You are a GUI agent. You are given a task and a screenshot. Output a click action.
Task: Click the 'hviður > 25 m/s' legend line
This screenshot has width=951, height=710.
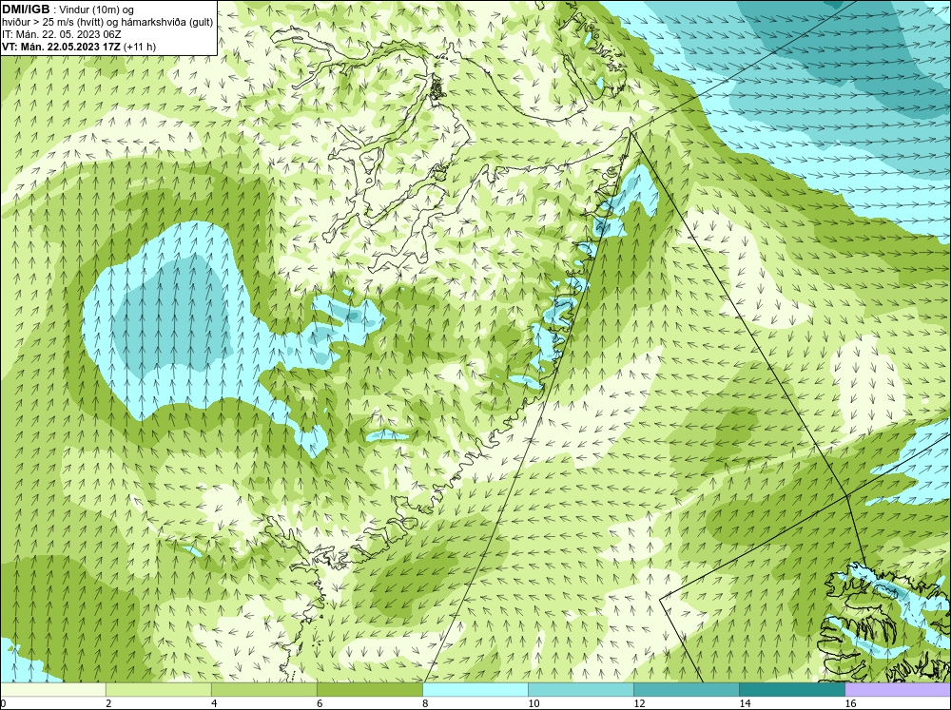click(x=107, y=23)
